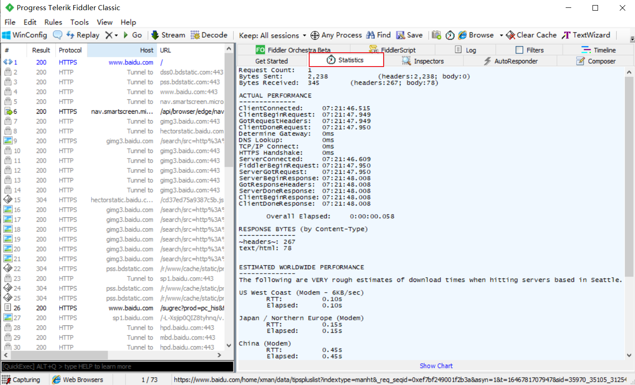This screenshot has width=635, height=385.
Task: Open the Any Process target picker
Action: 336,35
